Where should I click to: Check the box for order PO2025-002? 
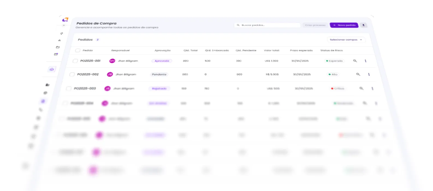pyautogui.click(x=72, y=74)
